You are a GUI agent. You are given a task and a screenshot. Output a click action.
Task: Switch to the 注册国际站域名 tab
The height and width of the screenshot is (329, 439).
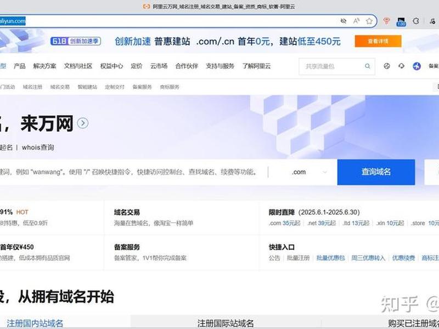[226, 324]
